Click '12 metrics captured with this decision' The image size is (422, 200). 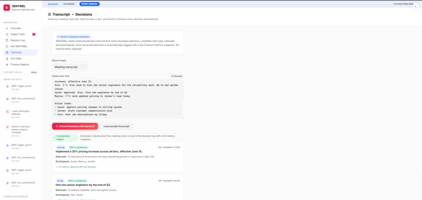(76, 167)
